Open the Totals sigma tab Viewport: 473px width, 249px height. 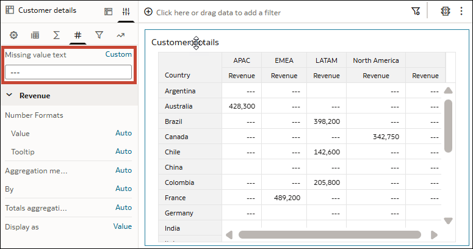(56, 35)
